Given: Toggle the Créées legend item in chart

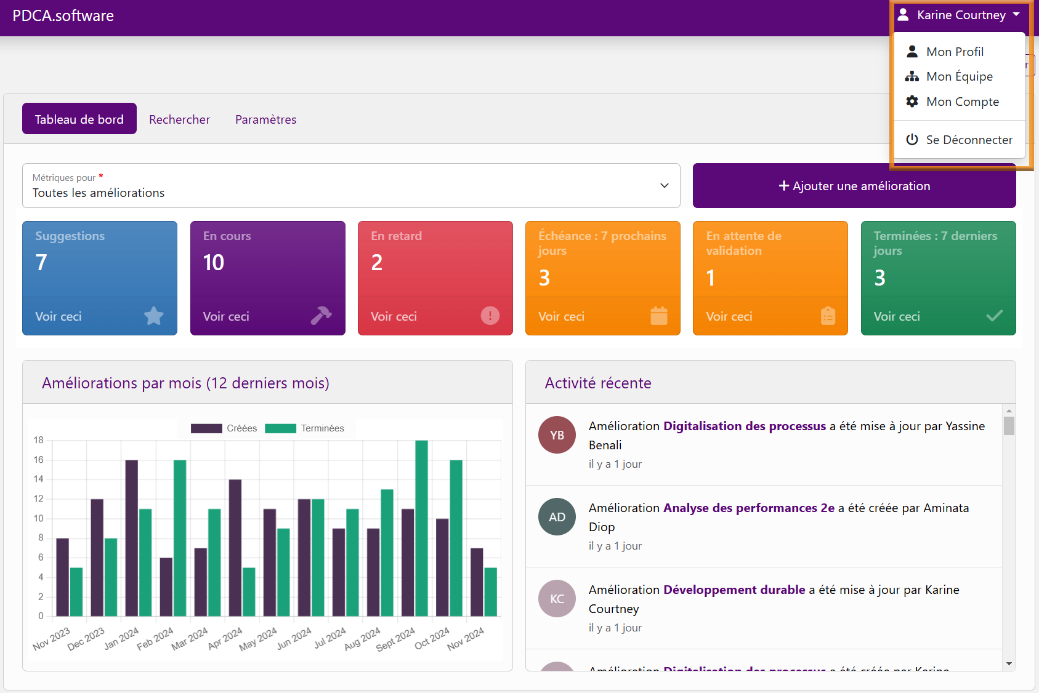Looking at the screenshot, I should (224, 428).
